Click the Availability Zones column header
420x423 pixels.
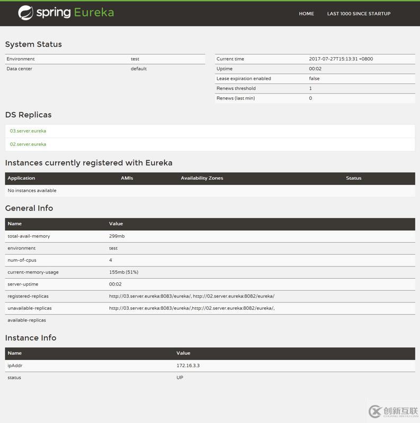tap(202, 178)
